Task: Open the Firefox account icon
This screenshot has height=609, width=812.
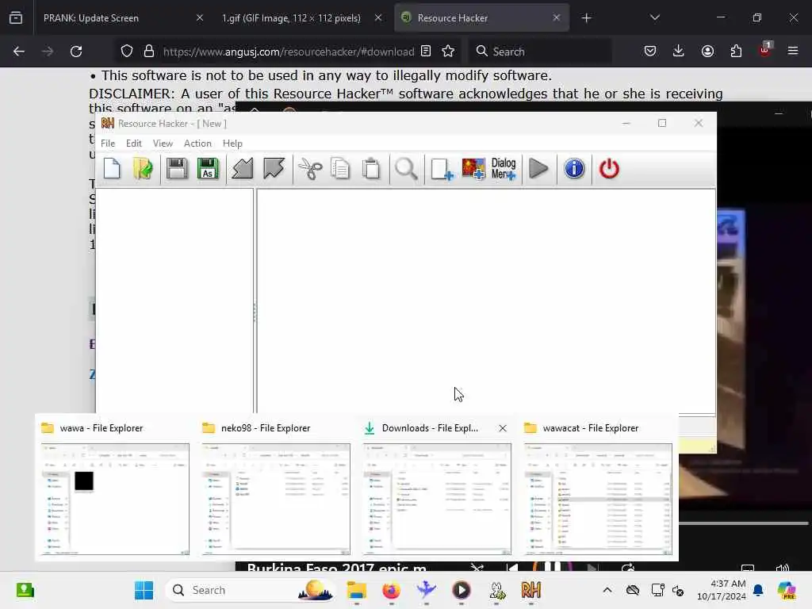Action: 707,51
